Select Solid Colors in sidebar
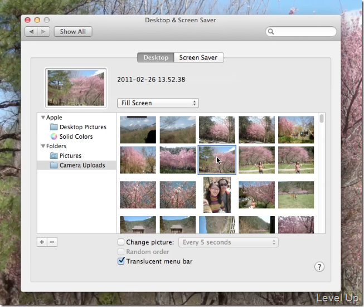The height and width of the screenshot is (307, 364). click(x=76, y=137)
